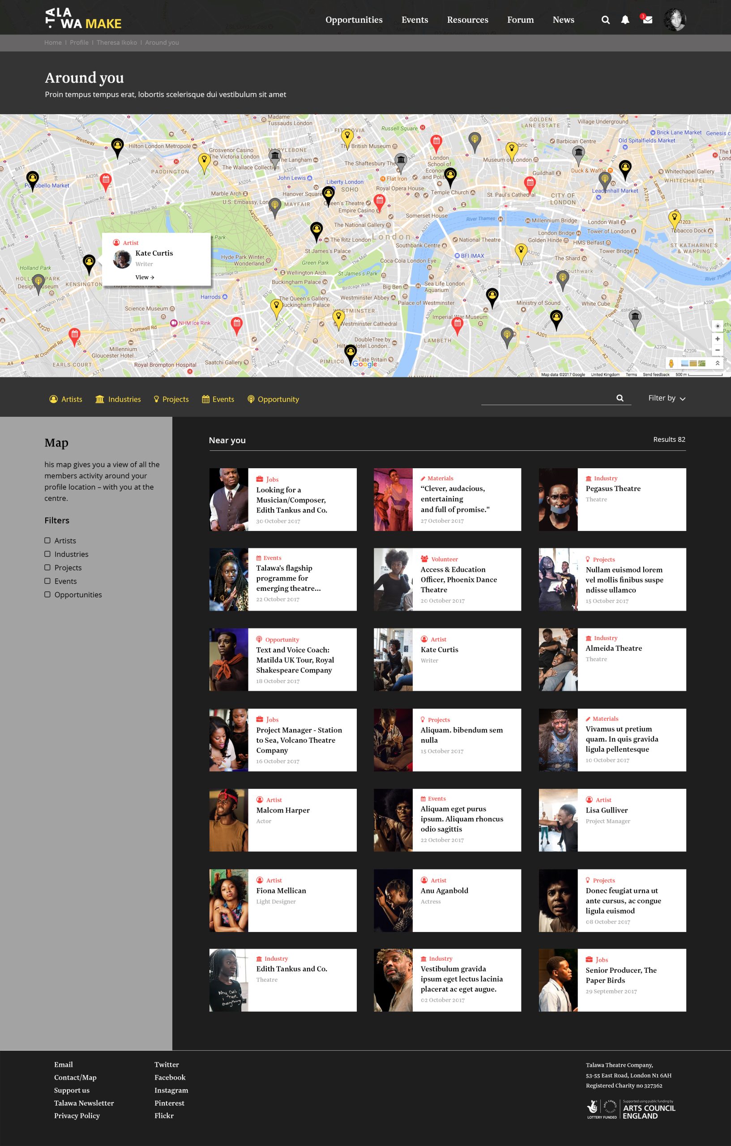Image resolution: width=731 pixels, height=1146 pixels.
Task: Open the Malcom Harper artist card
Action: coord(283,820)
